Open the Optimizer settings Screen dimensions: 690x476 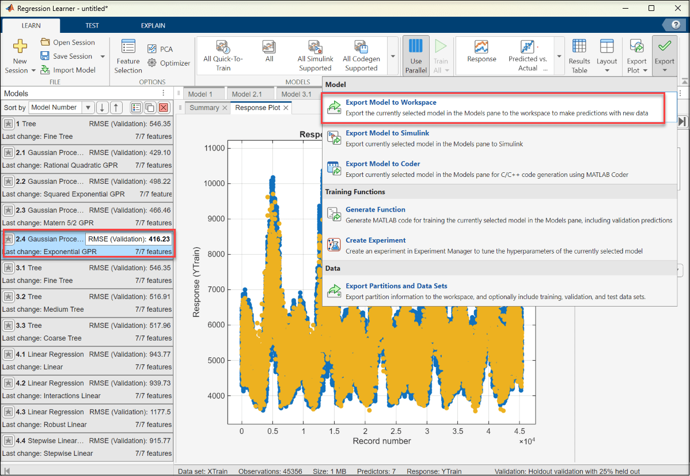click(x=168, y=63)
